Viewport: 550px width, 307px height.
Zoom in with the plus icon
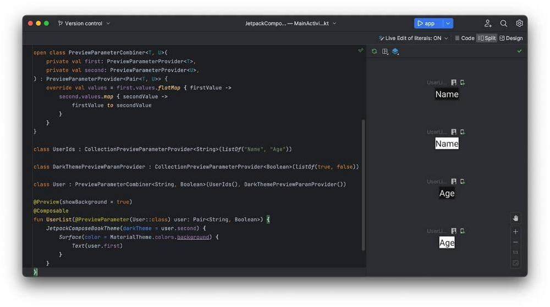click(x=515, y=232)
